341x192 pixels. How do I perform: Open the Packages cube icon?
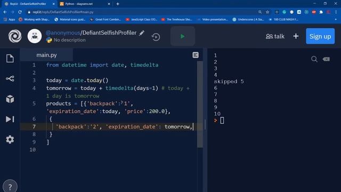coord(10,99)
